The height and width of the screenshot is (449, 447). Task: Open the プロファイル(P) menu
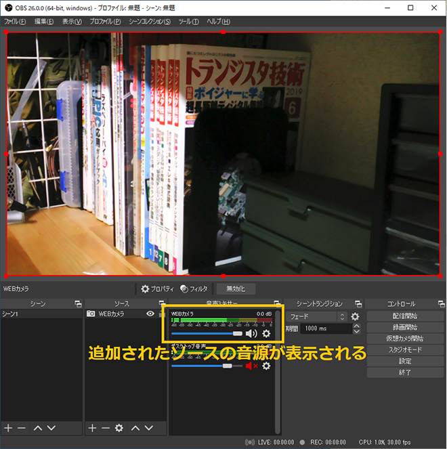point(105,22)
